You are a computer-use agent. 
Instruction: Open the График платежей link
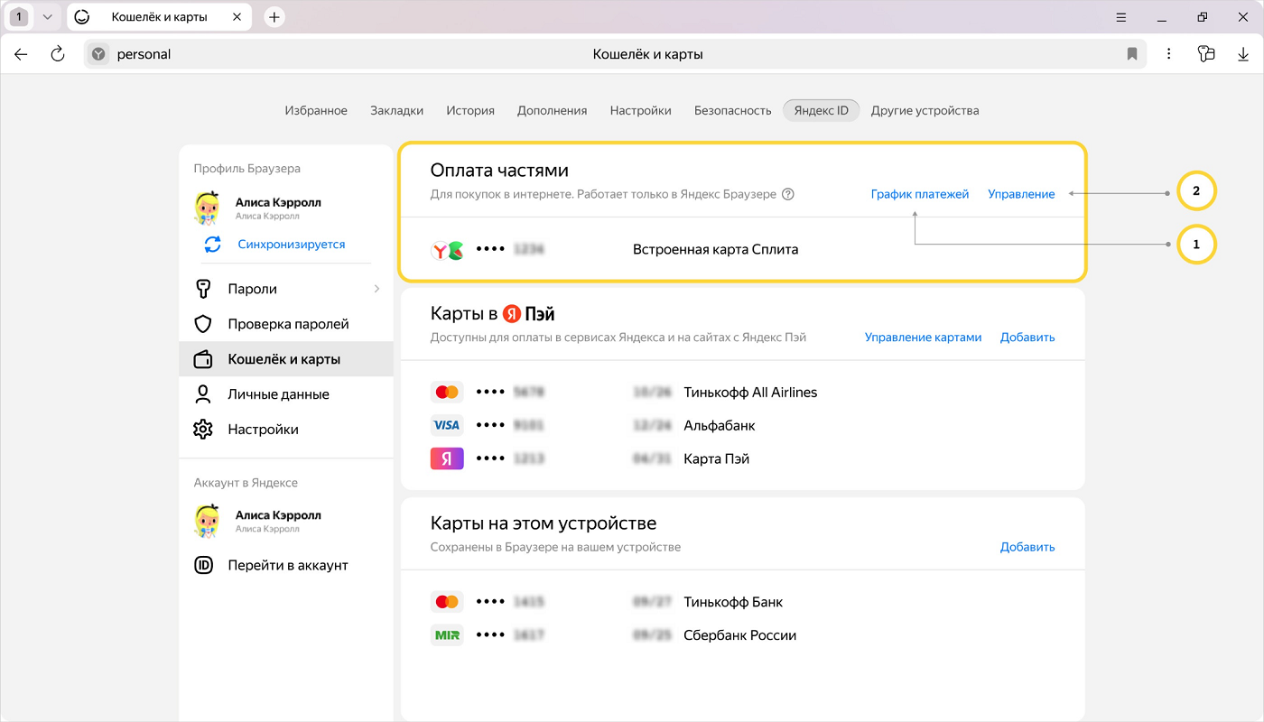point(919,194)
